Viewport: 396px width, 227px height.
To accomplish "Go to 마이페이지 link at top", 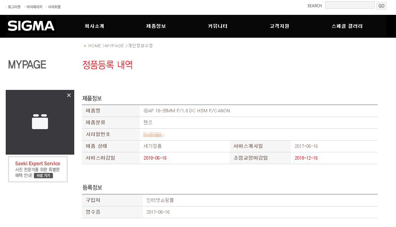I will point(34,7).
